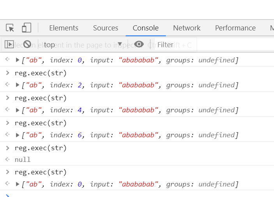The height and width of the screenshot is (197, 274).
Task: Open the Performance tab
Action: click(235, 28)
